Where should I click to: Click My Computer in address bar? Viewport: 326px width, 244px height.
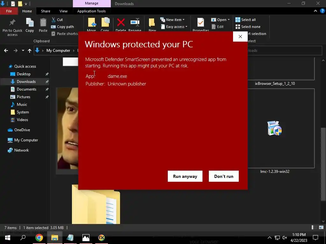pos(58,51)
